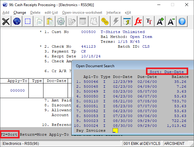Open the gear settings toolbar icon

point(61,21)
